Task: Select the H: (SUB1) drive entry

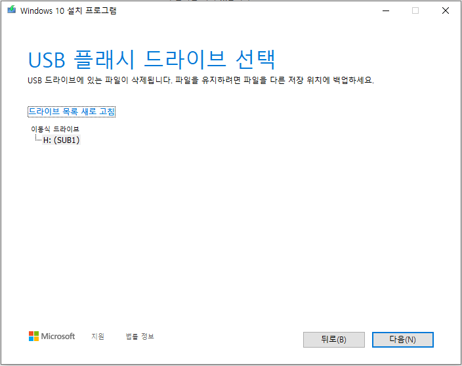Action: pos(61,140)
